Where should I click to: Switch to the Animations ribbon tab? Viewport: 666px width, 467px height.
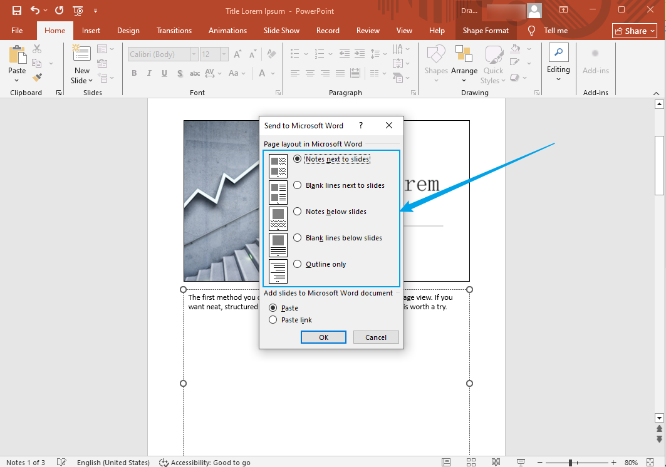[x=227, y=30]
